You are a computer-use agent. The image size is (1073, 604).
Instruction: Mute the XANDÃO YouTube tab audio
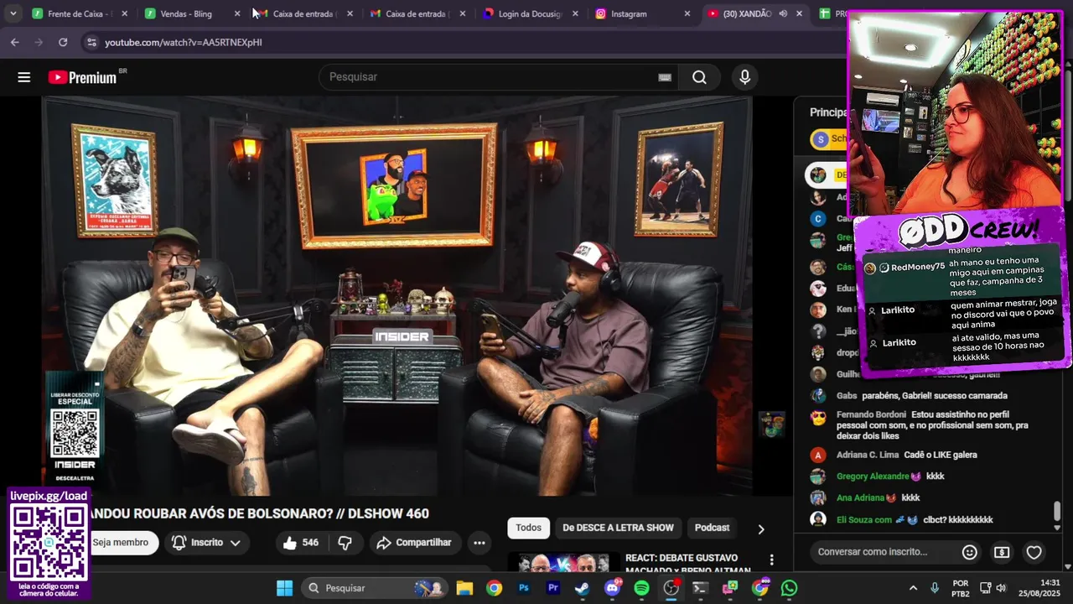782,13
